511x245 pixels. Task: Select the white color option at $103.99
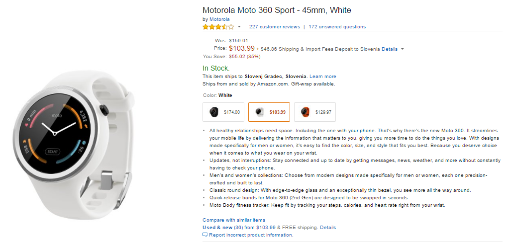pyautogui.click(x=269, y=112)
